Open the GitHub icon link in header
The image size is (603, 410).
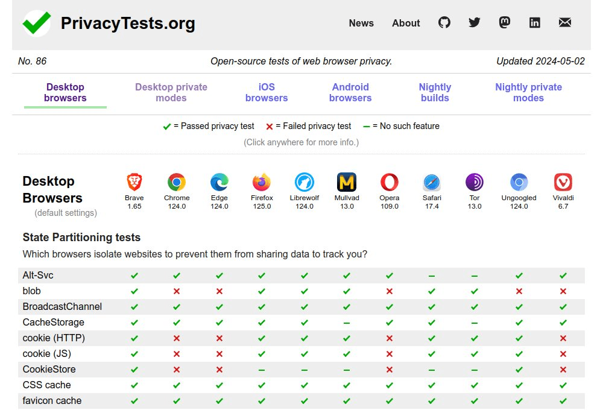coord(444,23)
